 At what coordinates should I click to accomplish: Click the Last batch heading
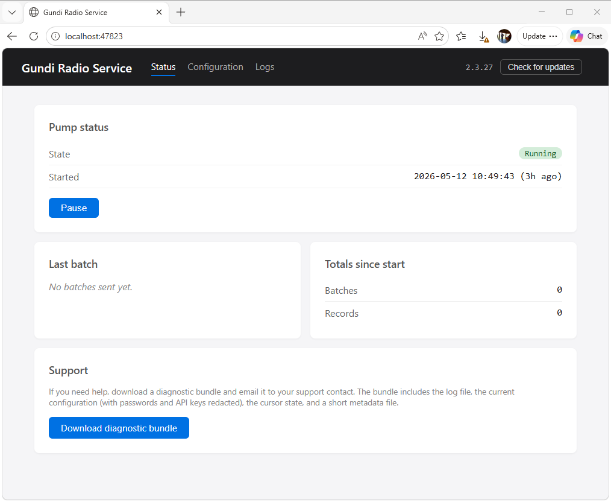click(74, 264)
